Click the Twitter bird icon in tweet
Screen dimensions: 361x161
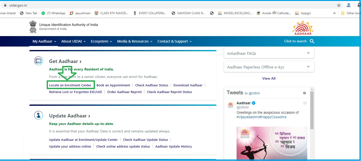pyautogui.click(x=305, y=103)
